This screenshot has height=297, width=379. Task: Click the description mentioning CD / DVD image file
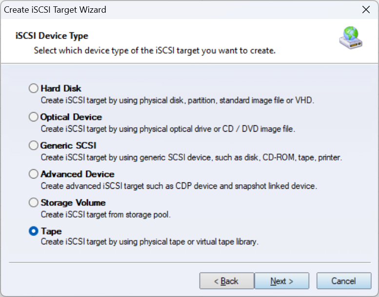tap(168, 129)
